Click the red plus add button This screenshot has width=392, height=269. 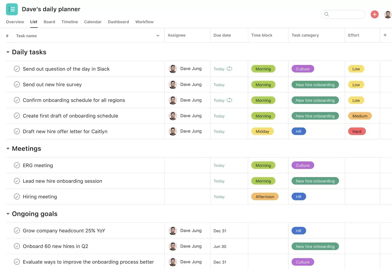(x=374, y=14)
